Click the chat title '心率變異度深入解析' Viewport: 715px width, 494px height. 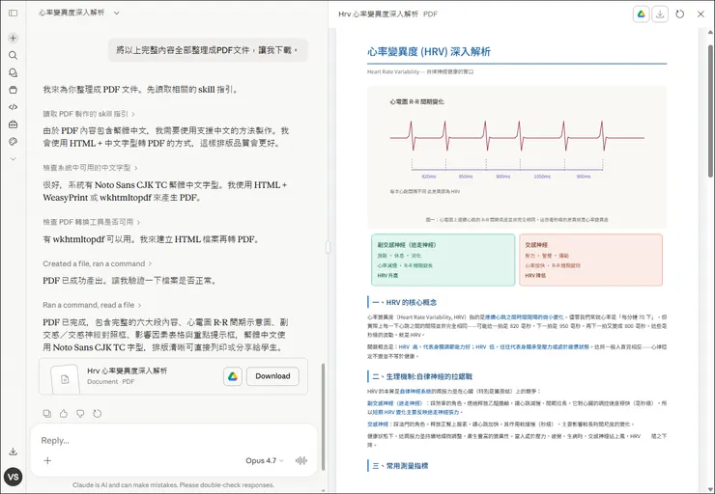tap(71, 13)
